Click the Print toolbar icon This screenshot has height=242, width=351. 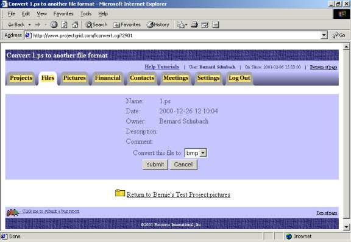[x=194, y=24]
